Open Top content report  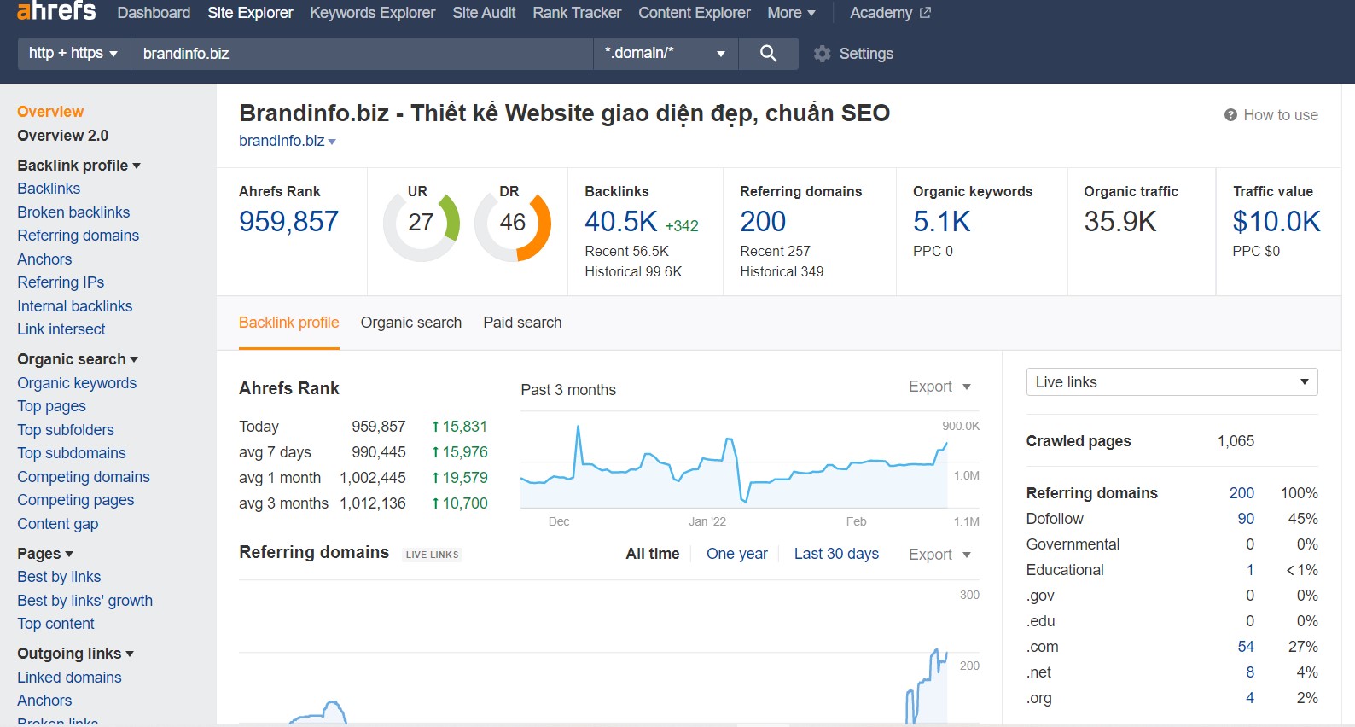pos(55,624)
